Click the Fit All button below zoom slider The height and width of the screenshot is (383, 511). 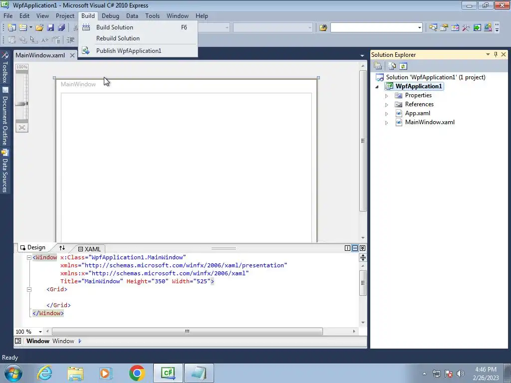pos(22,127)
